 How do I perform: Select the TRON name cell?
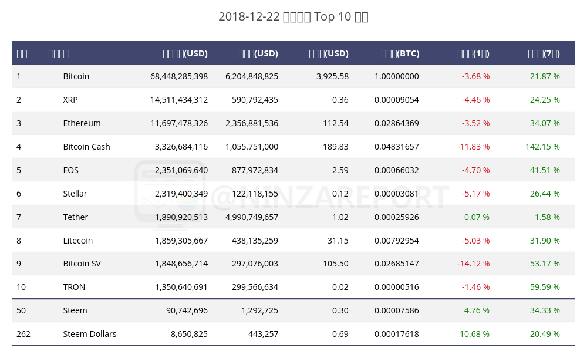coord(74,287)
